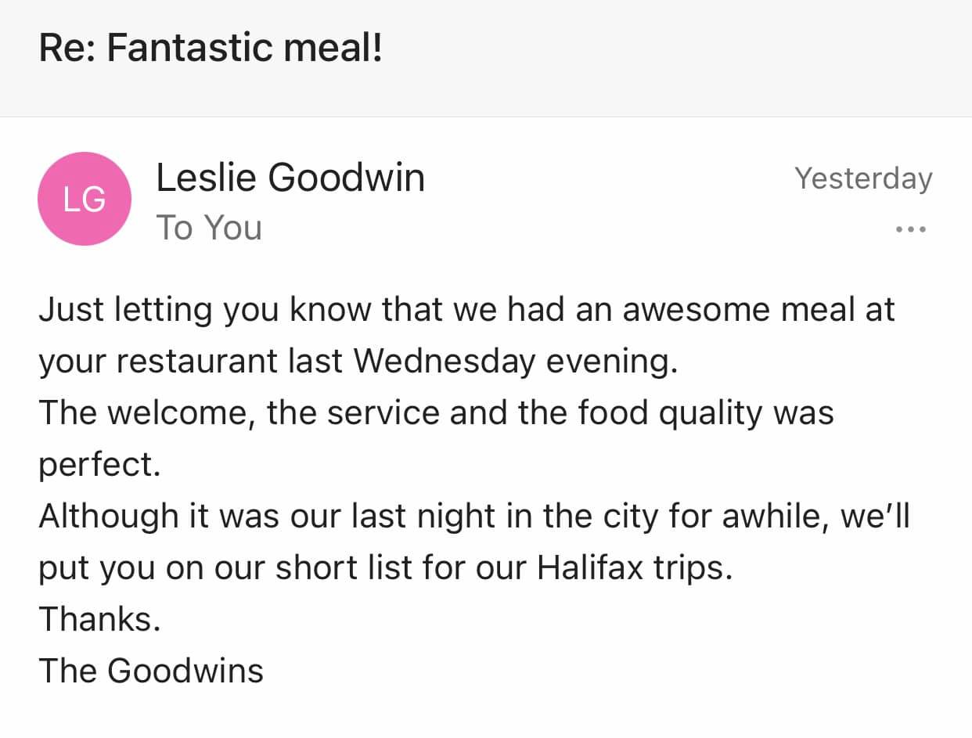Open Leslie Goodwin's sender name
This screenshot has height=738, width=972.
click(x=290, y=178)
